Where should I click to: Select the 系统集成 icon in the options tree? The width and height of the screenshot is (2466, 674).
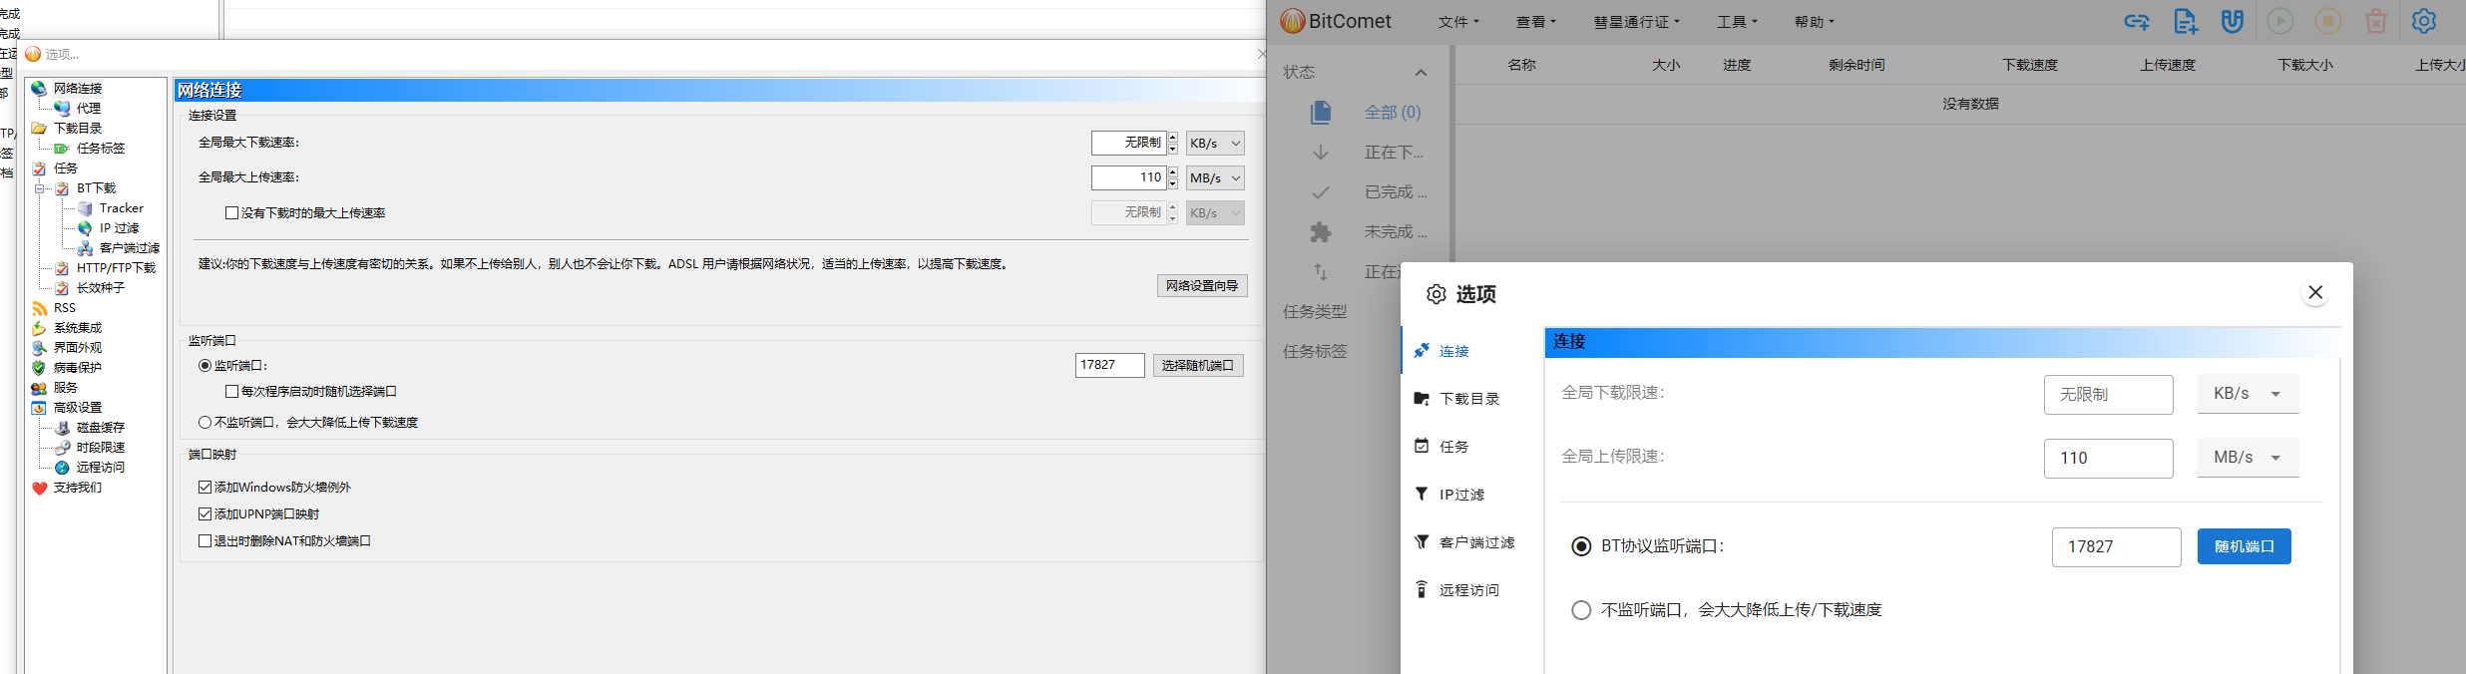pyautogui.click(x=39, y=328)
